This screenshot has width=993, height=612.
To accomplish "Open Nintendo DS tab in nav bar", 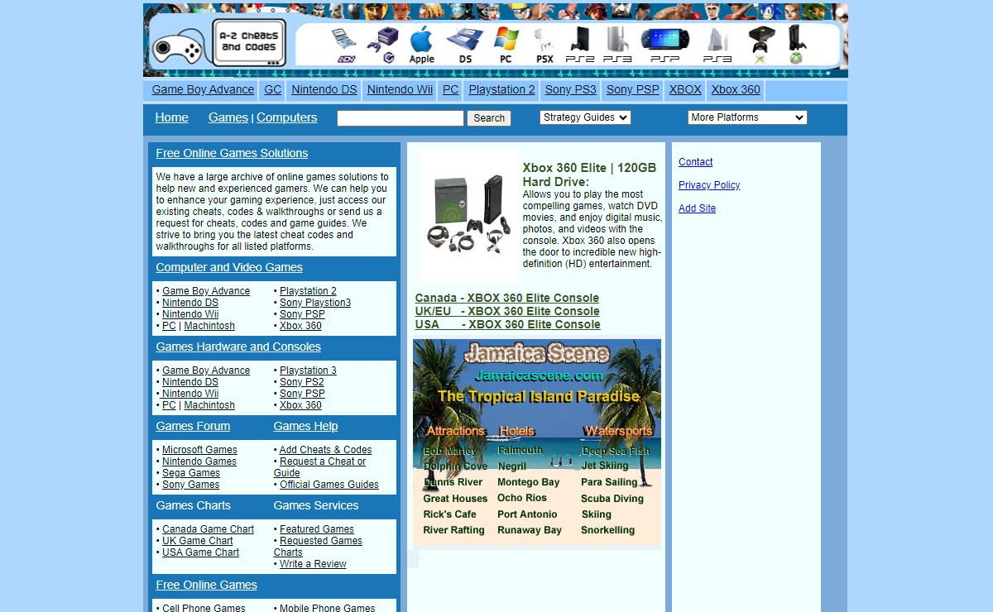I will 324,90.
